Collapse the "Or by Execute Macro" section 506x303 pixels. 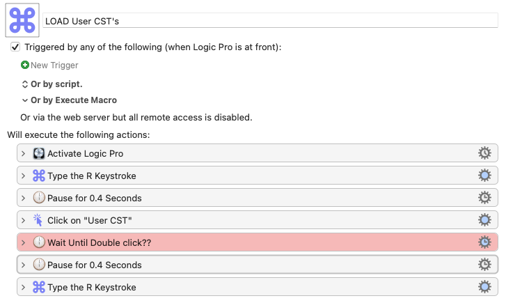point(25,100)
